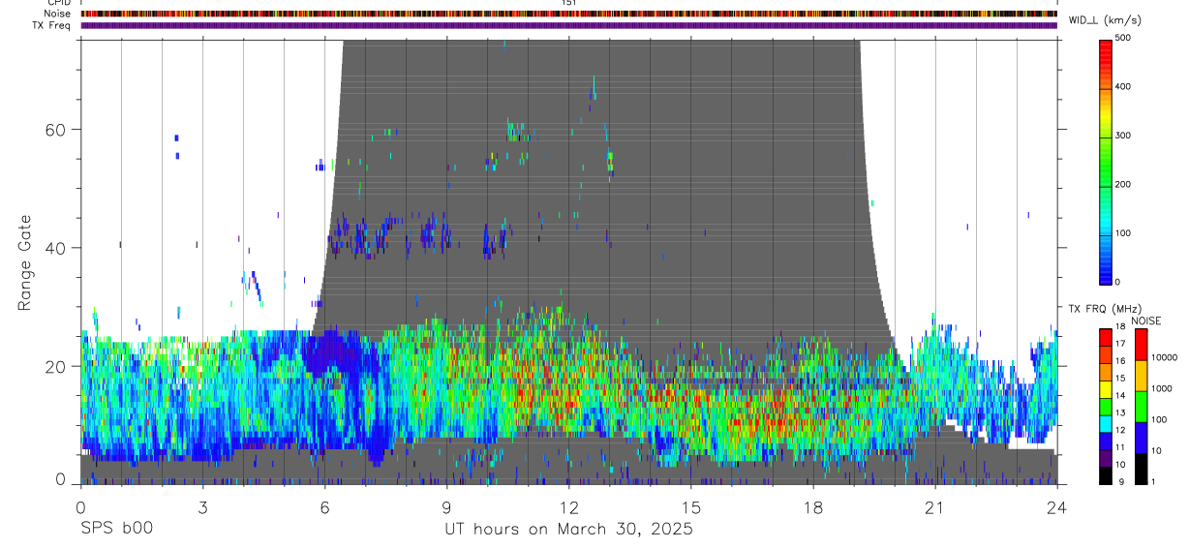Click the 18 UT hour axis tick label

tap(812, 506)
